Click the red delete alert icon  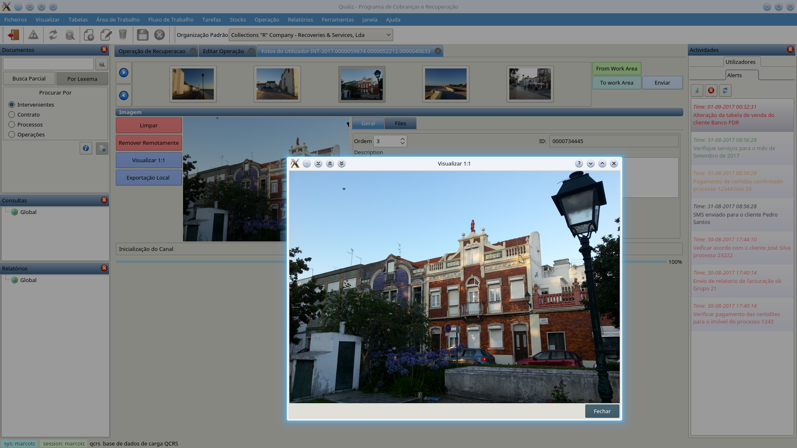tap(711, 90)
